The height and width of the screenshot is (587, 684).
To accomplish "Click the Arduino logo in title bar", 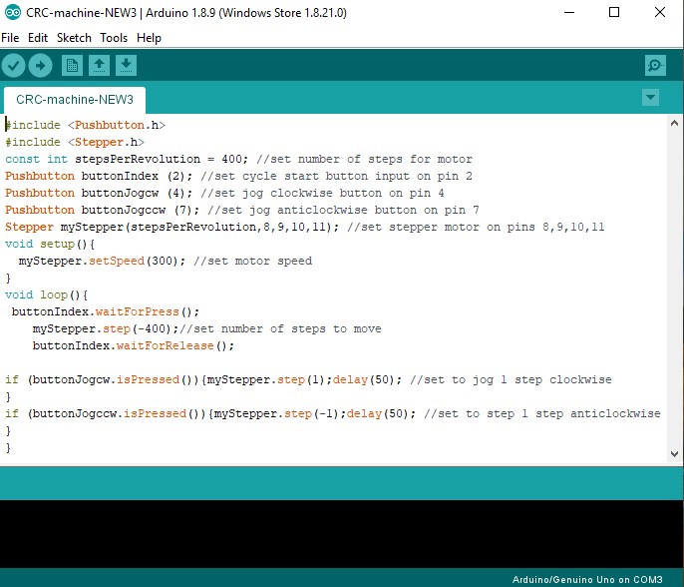I will point(11,13).
